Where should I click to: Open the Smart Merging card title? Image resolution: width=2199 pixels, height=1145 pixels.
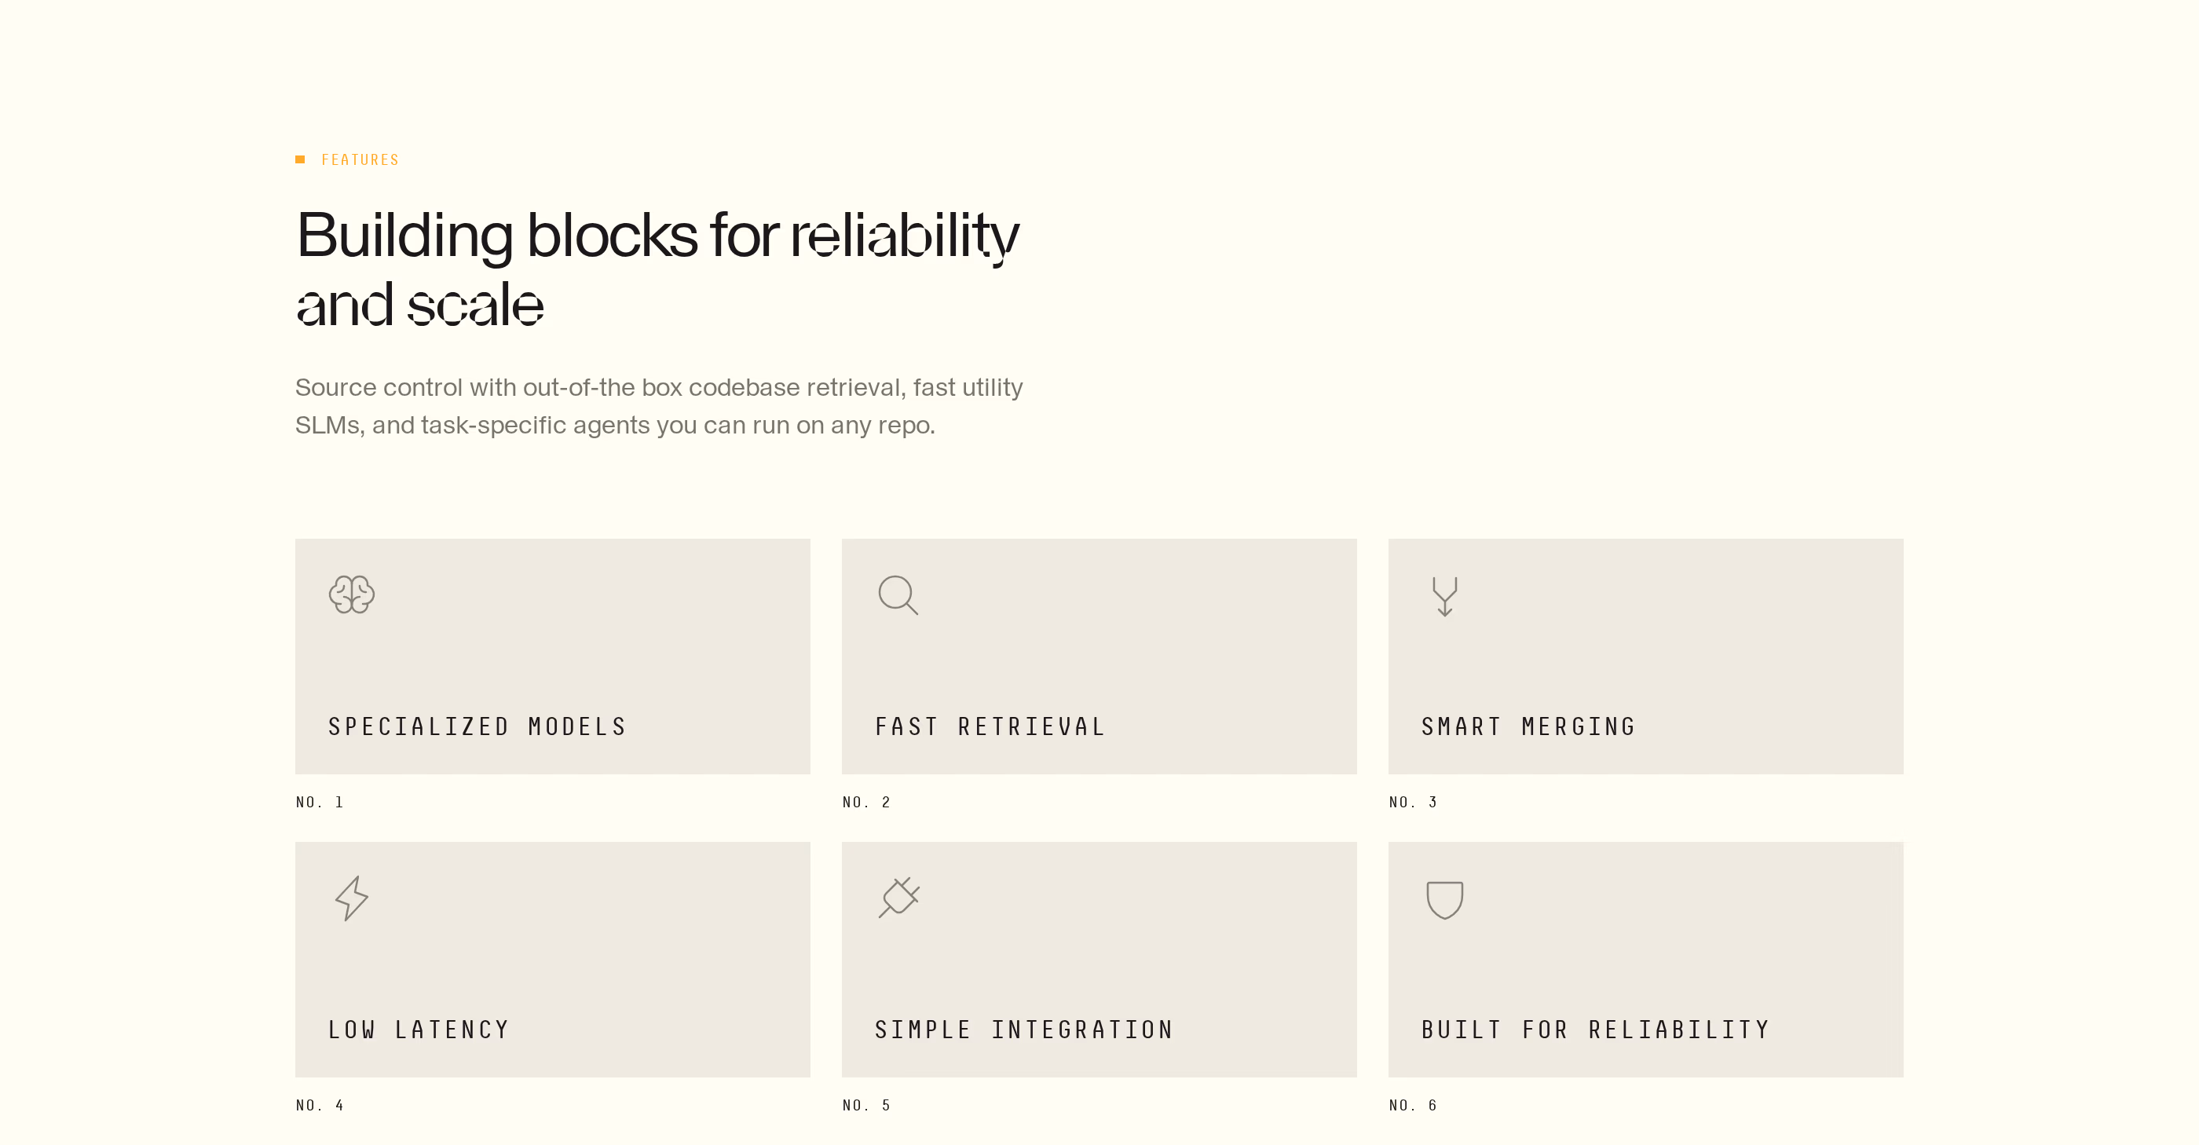[1528, 726]
